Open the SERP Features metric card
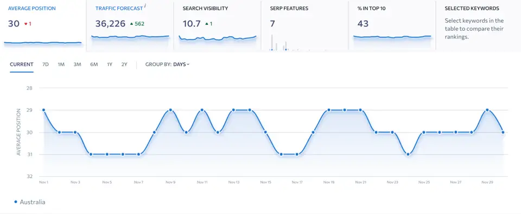 304,26
